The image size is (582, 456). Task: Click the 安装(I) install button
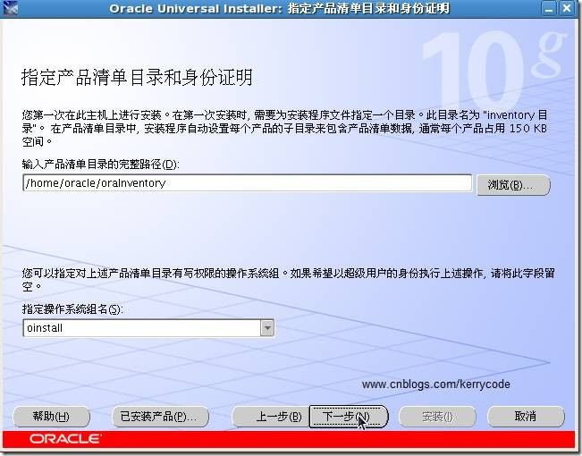(x=437, y=417)
